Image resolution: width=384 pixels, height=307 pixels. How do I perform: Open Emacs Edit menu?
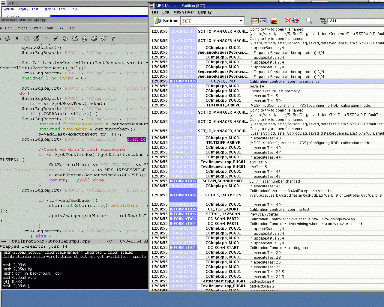coord(8,28)
